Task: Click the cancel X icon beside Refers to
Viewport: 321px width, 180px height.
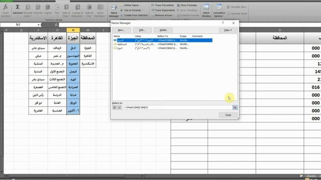Action: (114, 107)
